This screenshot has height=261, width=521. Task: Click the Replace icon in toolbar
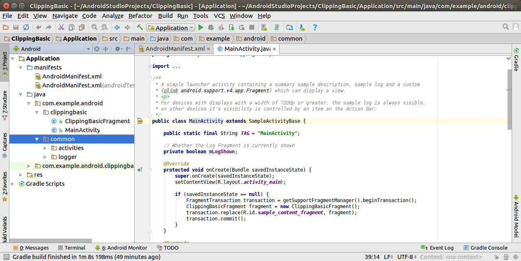105,27
